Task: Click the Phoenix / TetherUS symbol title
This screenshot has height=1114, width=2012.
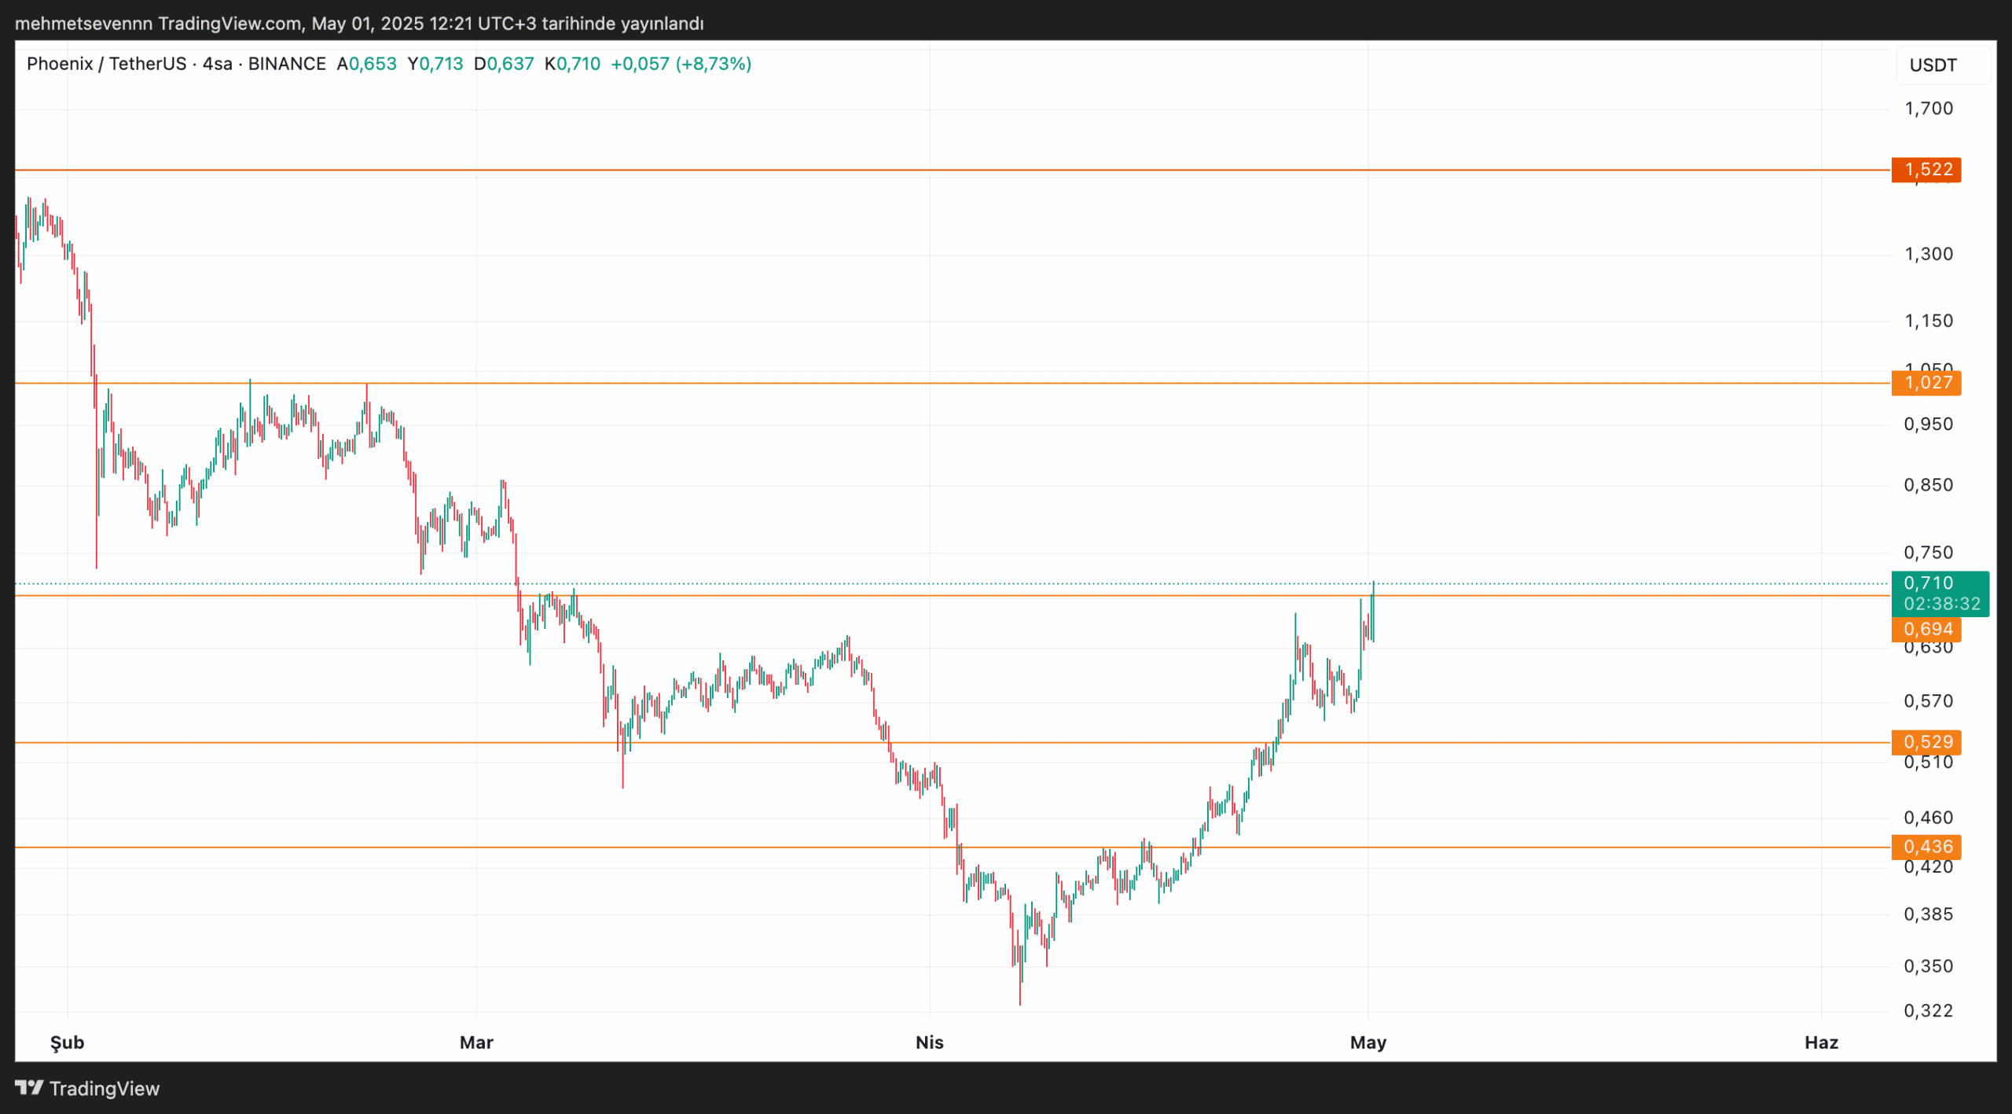Action: coord(106,64)
